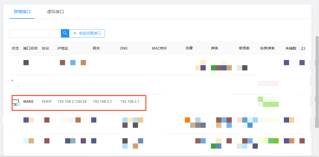The image size is (319, 157).
Task: Click the WAN2 interface status monitor icon
Action: (16, 102)
